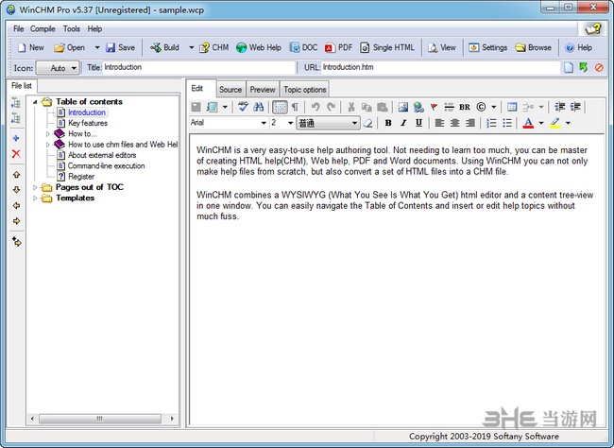Click the Redo arrow
614x448 pixels.
point(332,107)
